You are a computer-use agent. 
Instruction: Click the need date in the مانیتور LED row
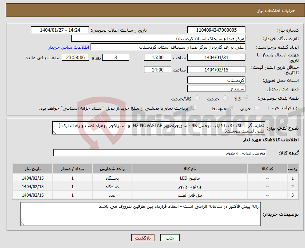point(33,178)
